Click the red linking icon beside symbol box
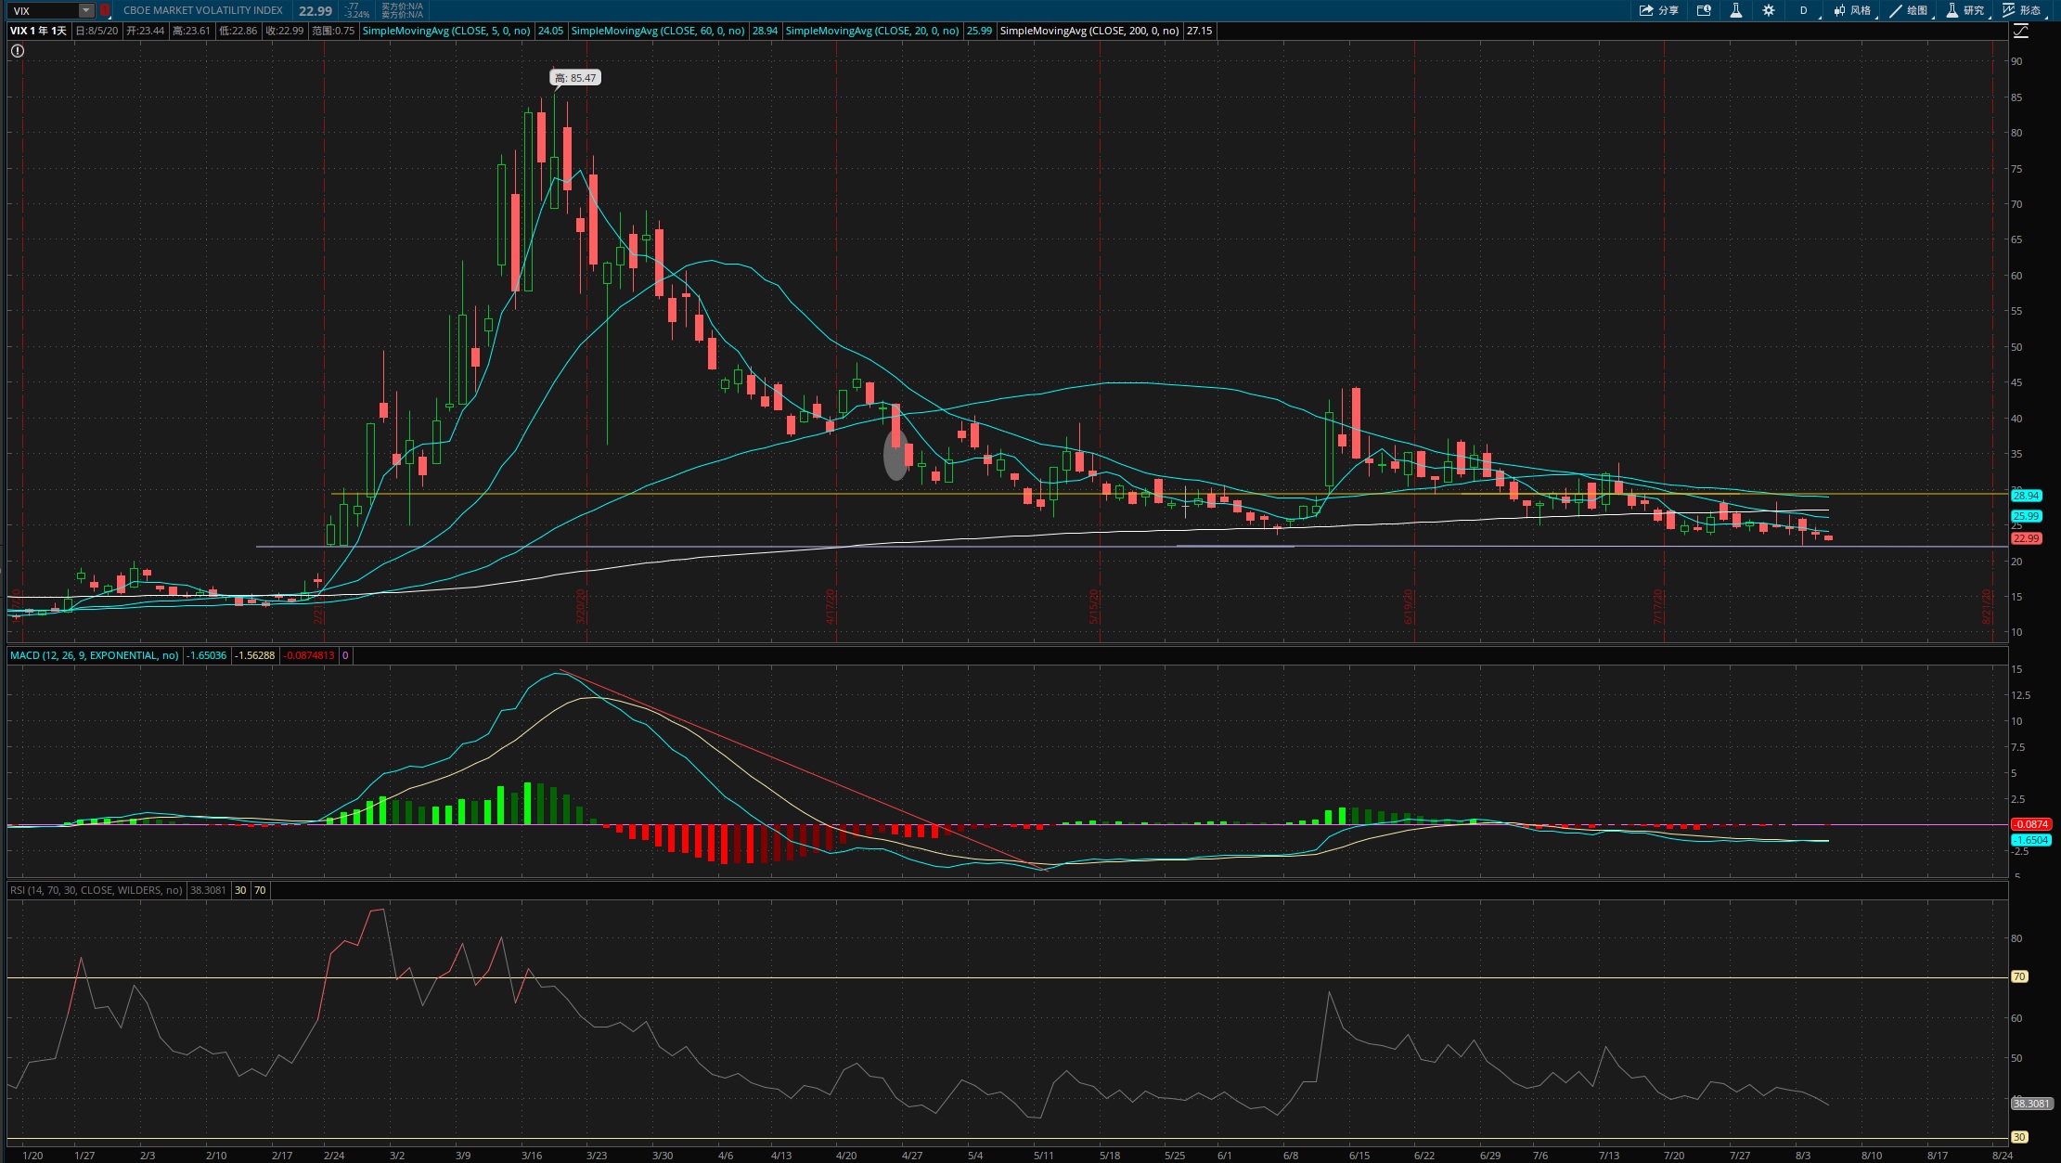This screenshot has width=2061, height=1163. [105, 10]
